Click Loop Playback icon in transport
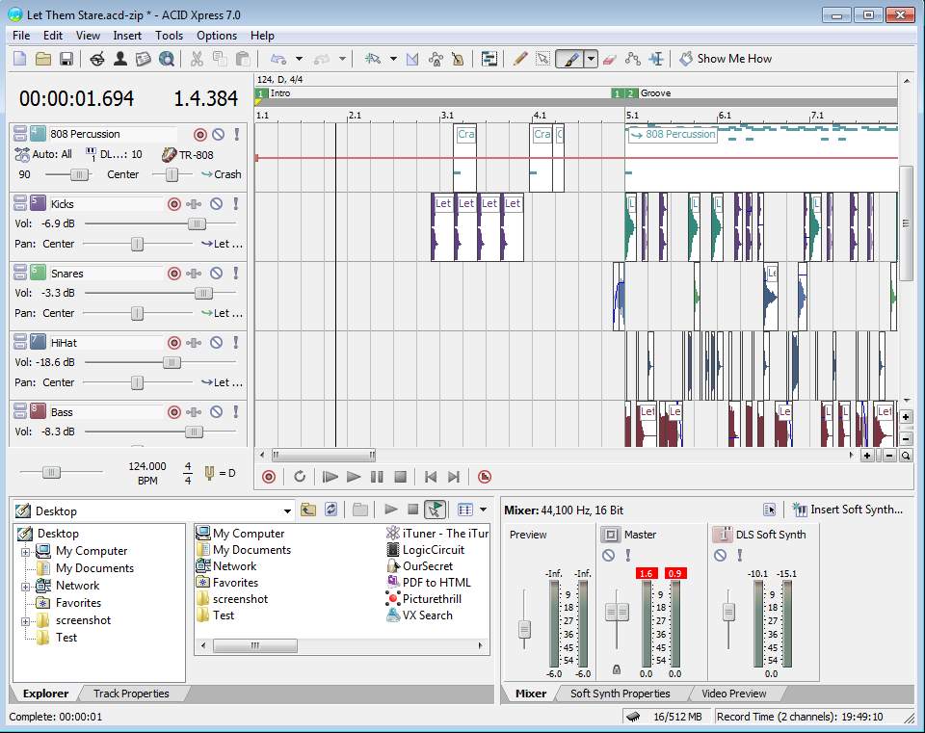This screenshot has height=733, width=925. [x=300, y=477]
